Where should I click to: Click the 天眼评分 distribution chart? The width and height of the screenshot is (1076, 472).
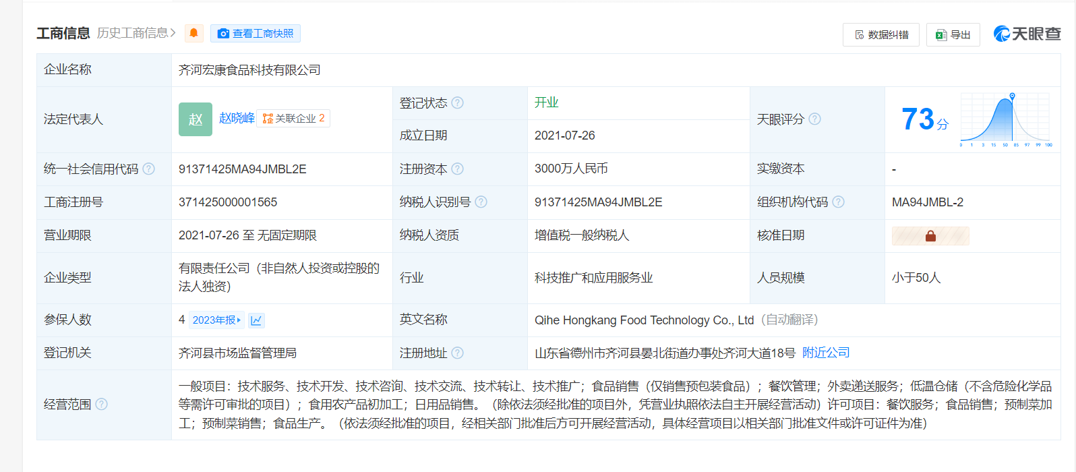(x=1005, y=119)
